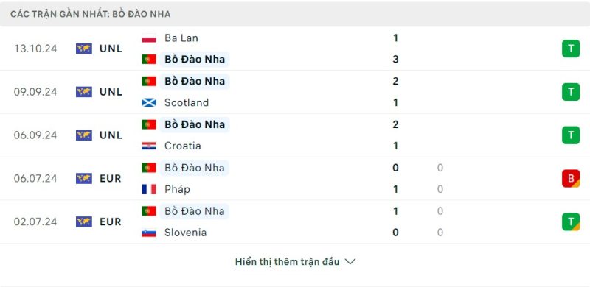
Task: Click the UNL competition icon on 09.09.24
Action: (84, 92)
